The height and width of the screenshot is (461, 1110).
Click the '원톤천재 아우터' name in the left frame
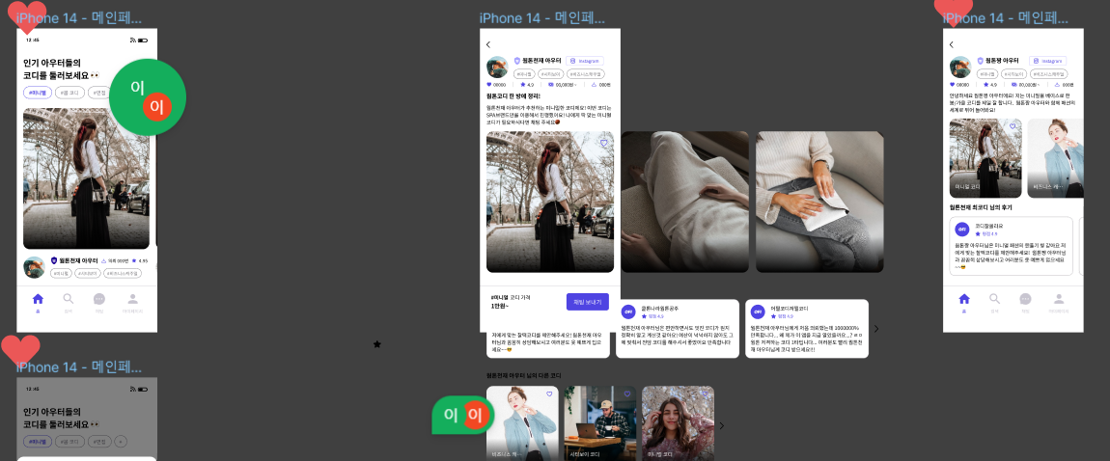click(78, 261)
